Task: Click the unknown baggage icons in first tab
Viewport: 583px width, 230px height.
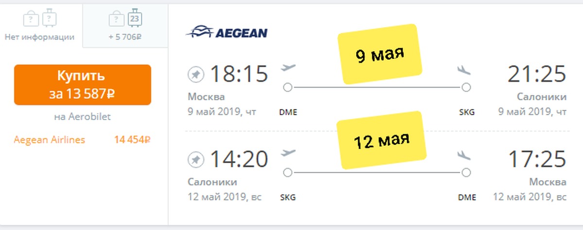Action: point(40,19)
